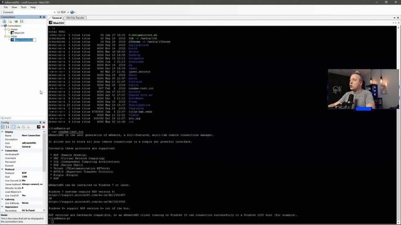401x225 pixels.
Task: Collapse the Display property category
Action: [x=3, y=132]
